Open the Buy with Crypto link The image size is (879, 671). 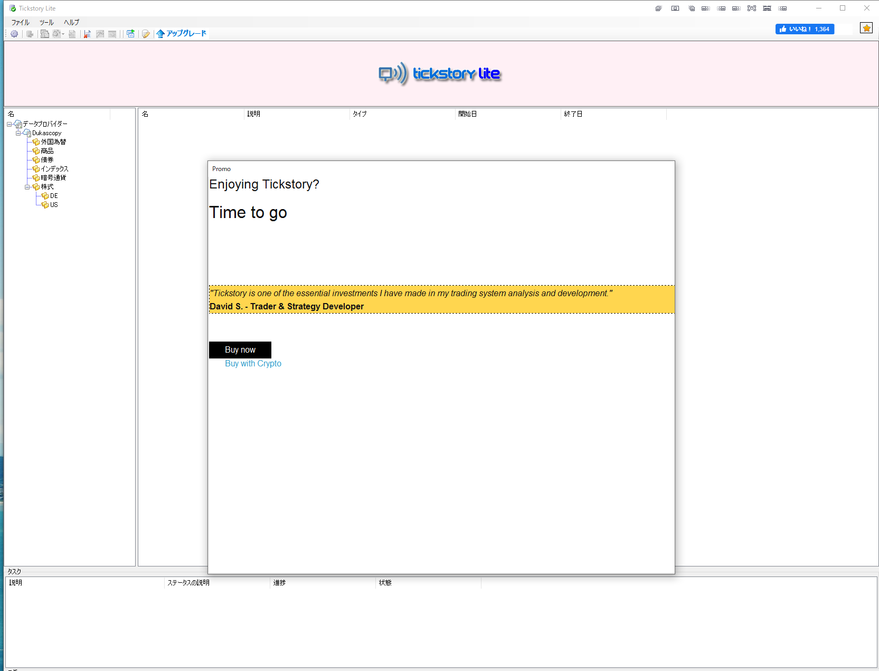pyautogui.click(x=253, y=364)
